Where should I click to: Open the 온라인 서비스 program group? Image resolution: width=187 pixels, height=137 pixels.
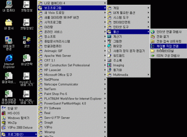click(x=72, y=32)
